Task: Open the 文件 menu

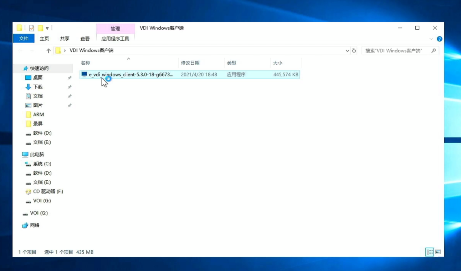Action: coord(24,39)
